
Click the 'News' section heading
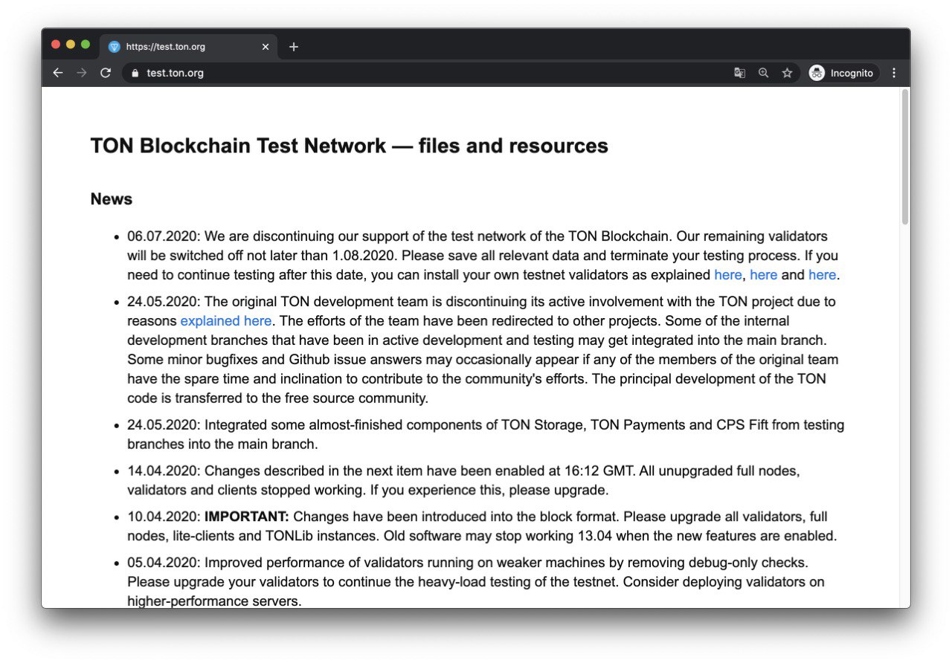click(112, 199)
